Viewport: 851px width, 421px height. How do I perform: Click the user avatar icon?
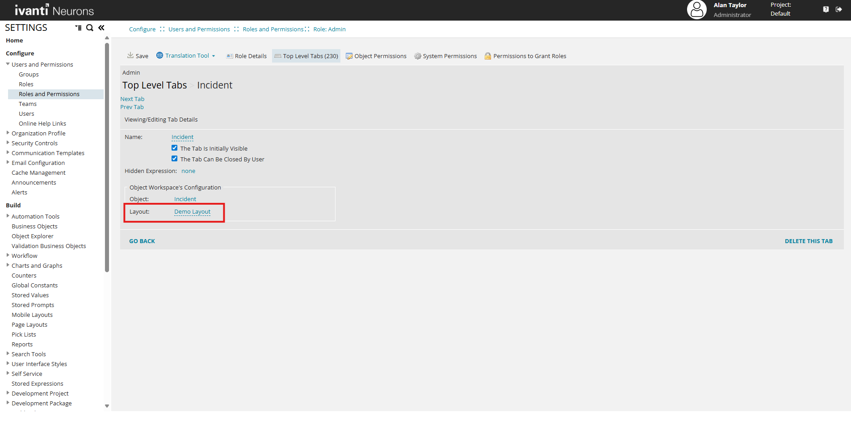coord(696,10)
